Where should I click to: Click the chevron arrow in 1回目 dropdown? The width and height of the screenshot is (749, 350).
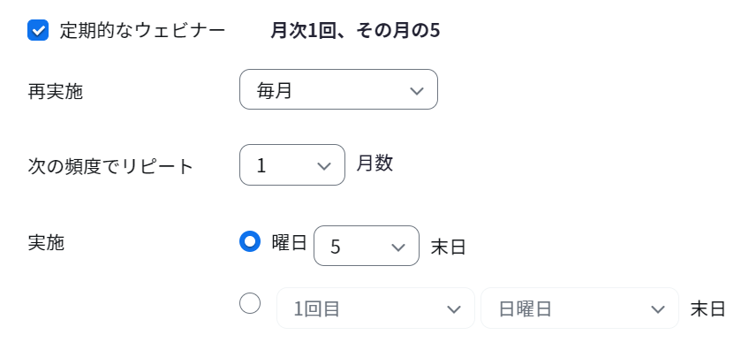(453, 309)
